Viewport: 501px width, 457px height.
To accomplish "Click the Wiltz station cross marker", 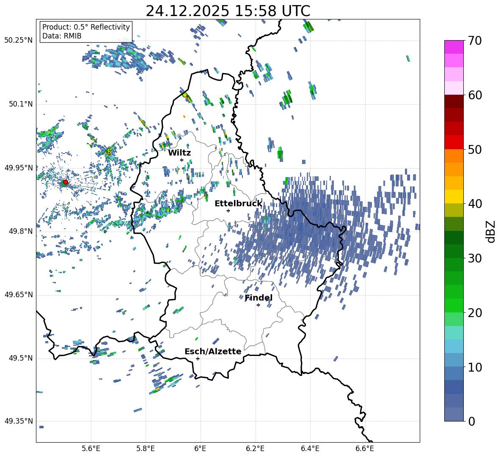I will pyautogui.click(x=182, y=160).
